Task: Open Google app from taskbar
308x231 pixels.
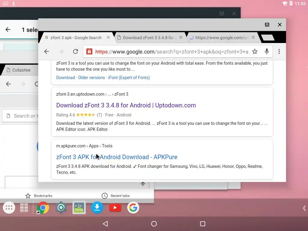Action: tap(133, 208)
